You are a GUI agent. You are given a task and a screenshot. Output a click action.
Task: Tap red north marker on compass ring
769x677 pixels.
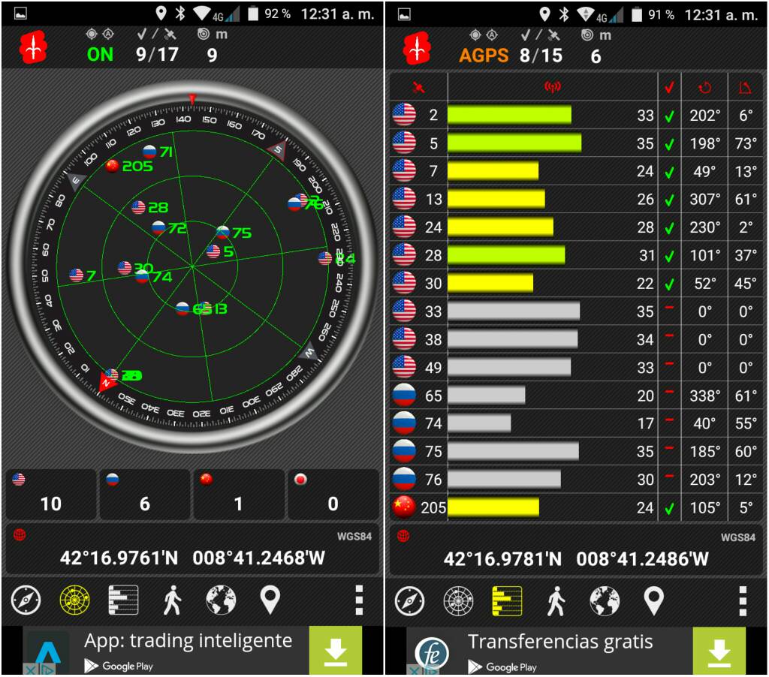point(107,382)
